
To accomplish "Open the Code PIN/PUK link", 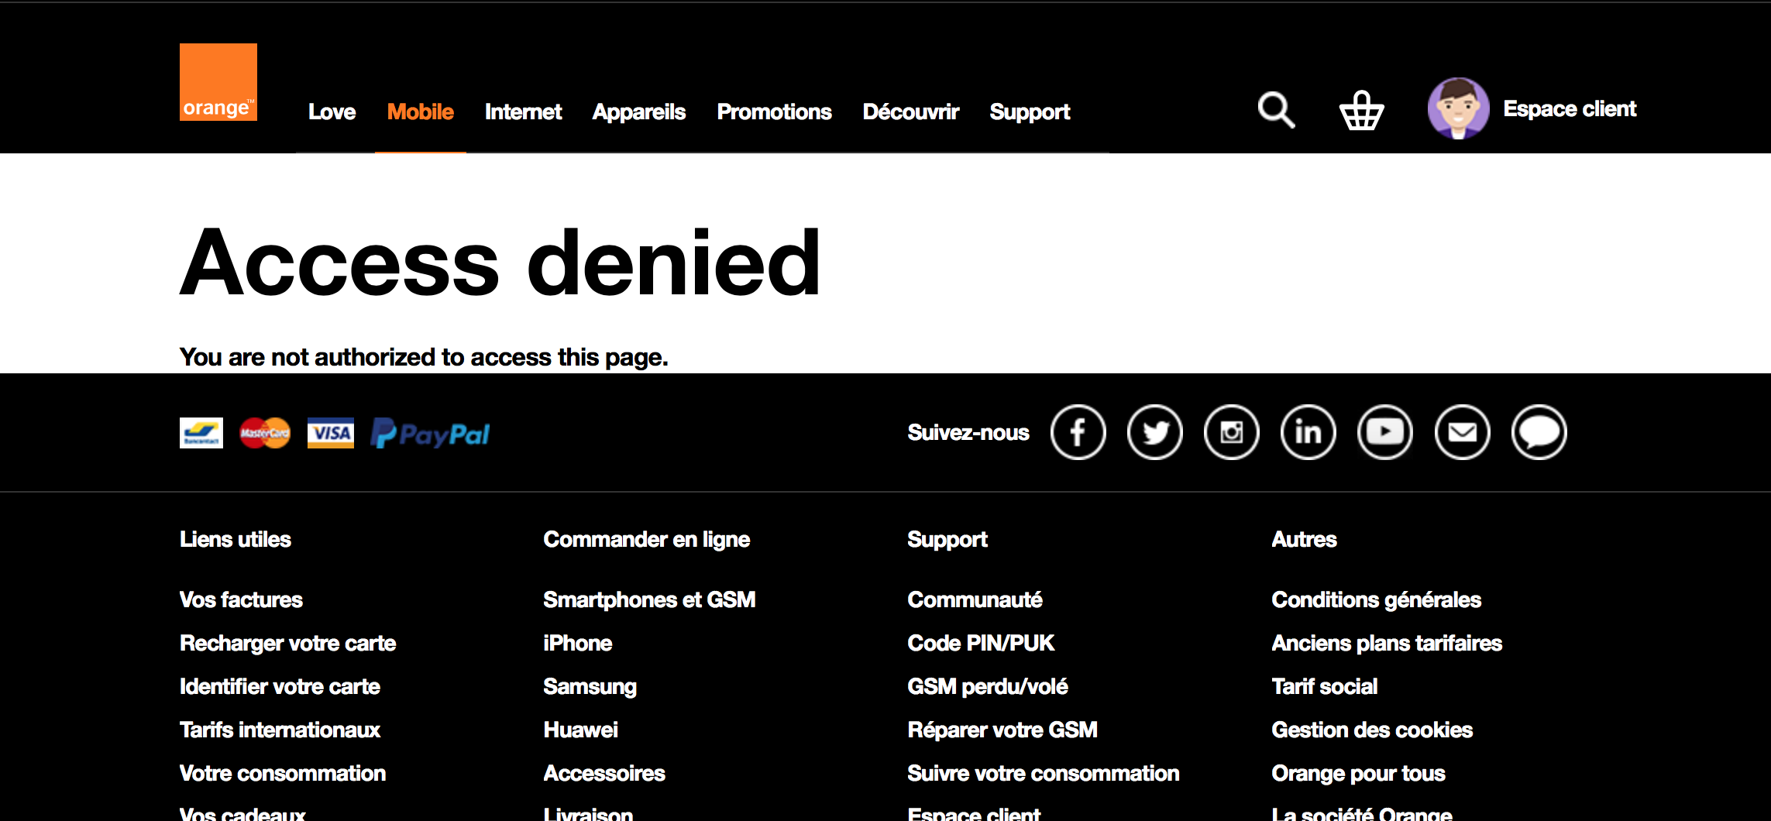I will point(981,643).
